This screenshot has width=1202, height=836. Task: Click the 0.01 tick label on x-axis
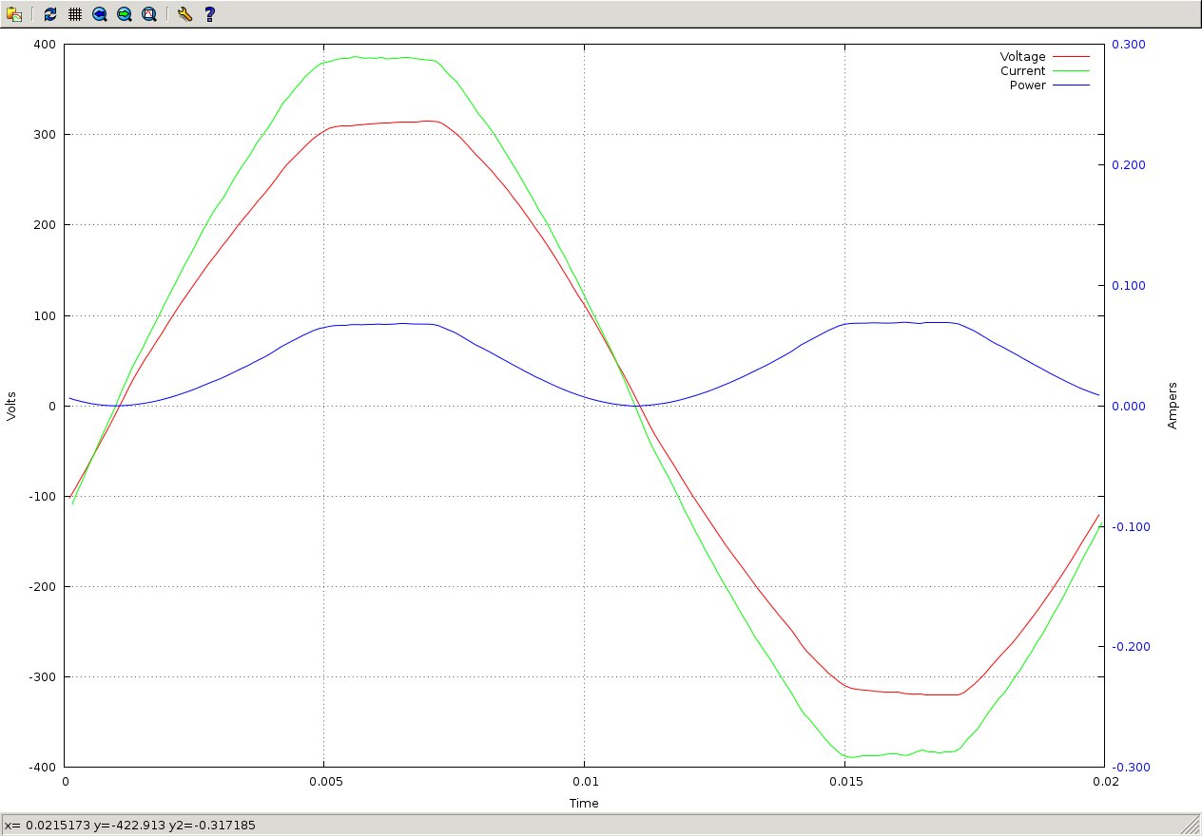584,781
